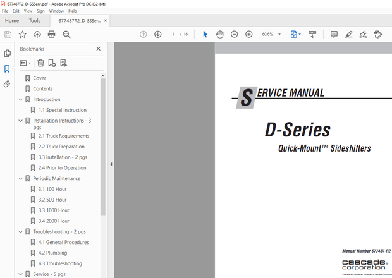Select the Highlight text pen tool

tap(349, 34)
